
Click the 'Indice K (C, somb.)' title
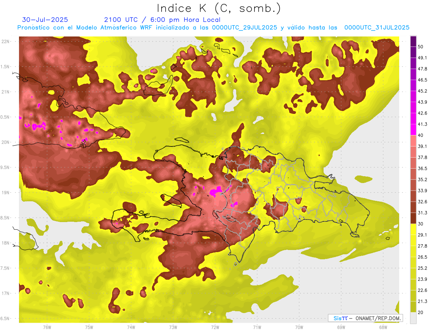219,9
